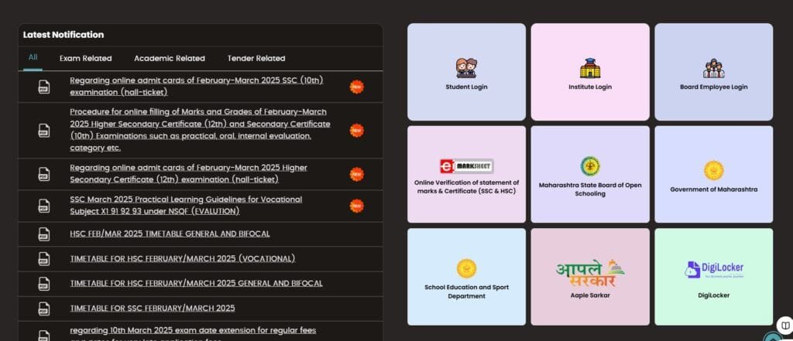Viewport: 793px width, 341px height.
Task: Click the book icon floating button
Action: coord(784,324)
